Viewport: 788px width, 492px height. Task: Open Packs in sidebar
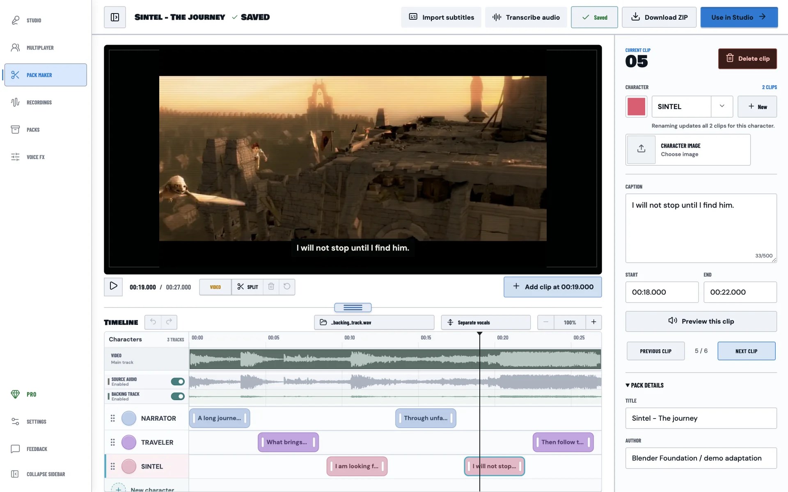pyautogui.click(x=46, y=130)
